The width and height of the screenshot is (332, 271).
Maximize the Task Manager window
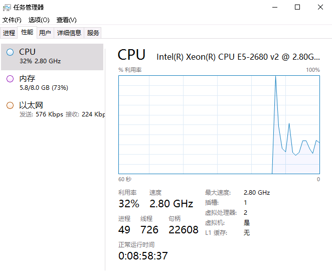297,7
